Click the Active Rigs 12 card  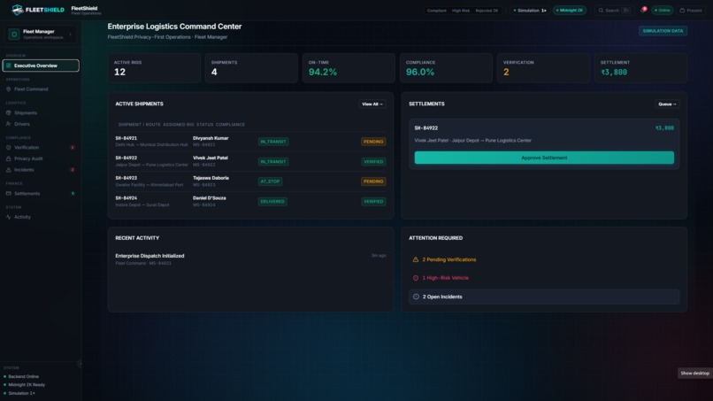coord(154,68)
